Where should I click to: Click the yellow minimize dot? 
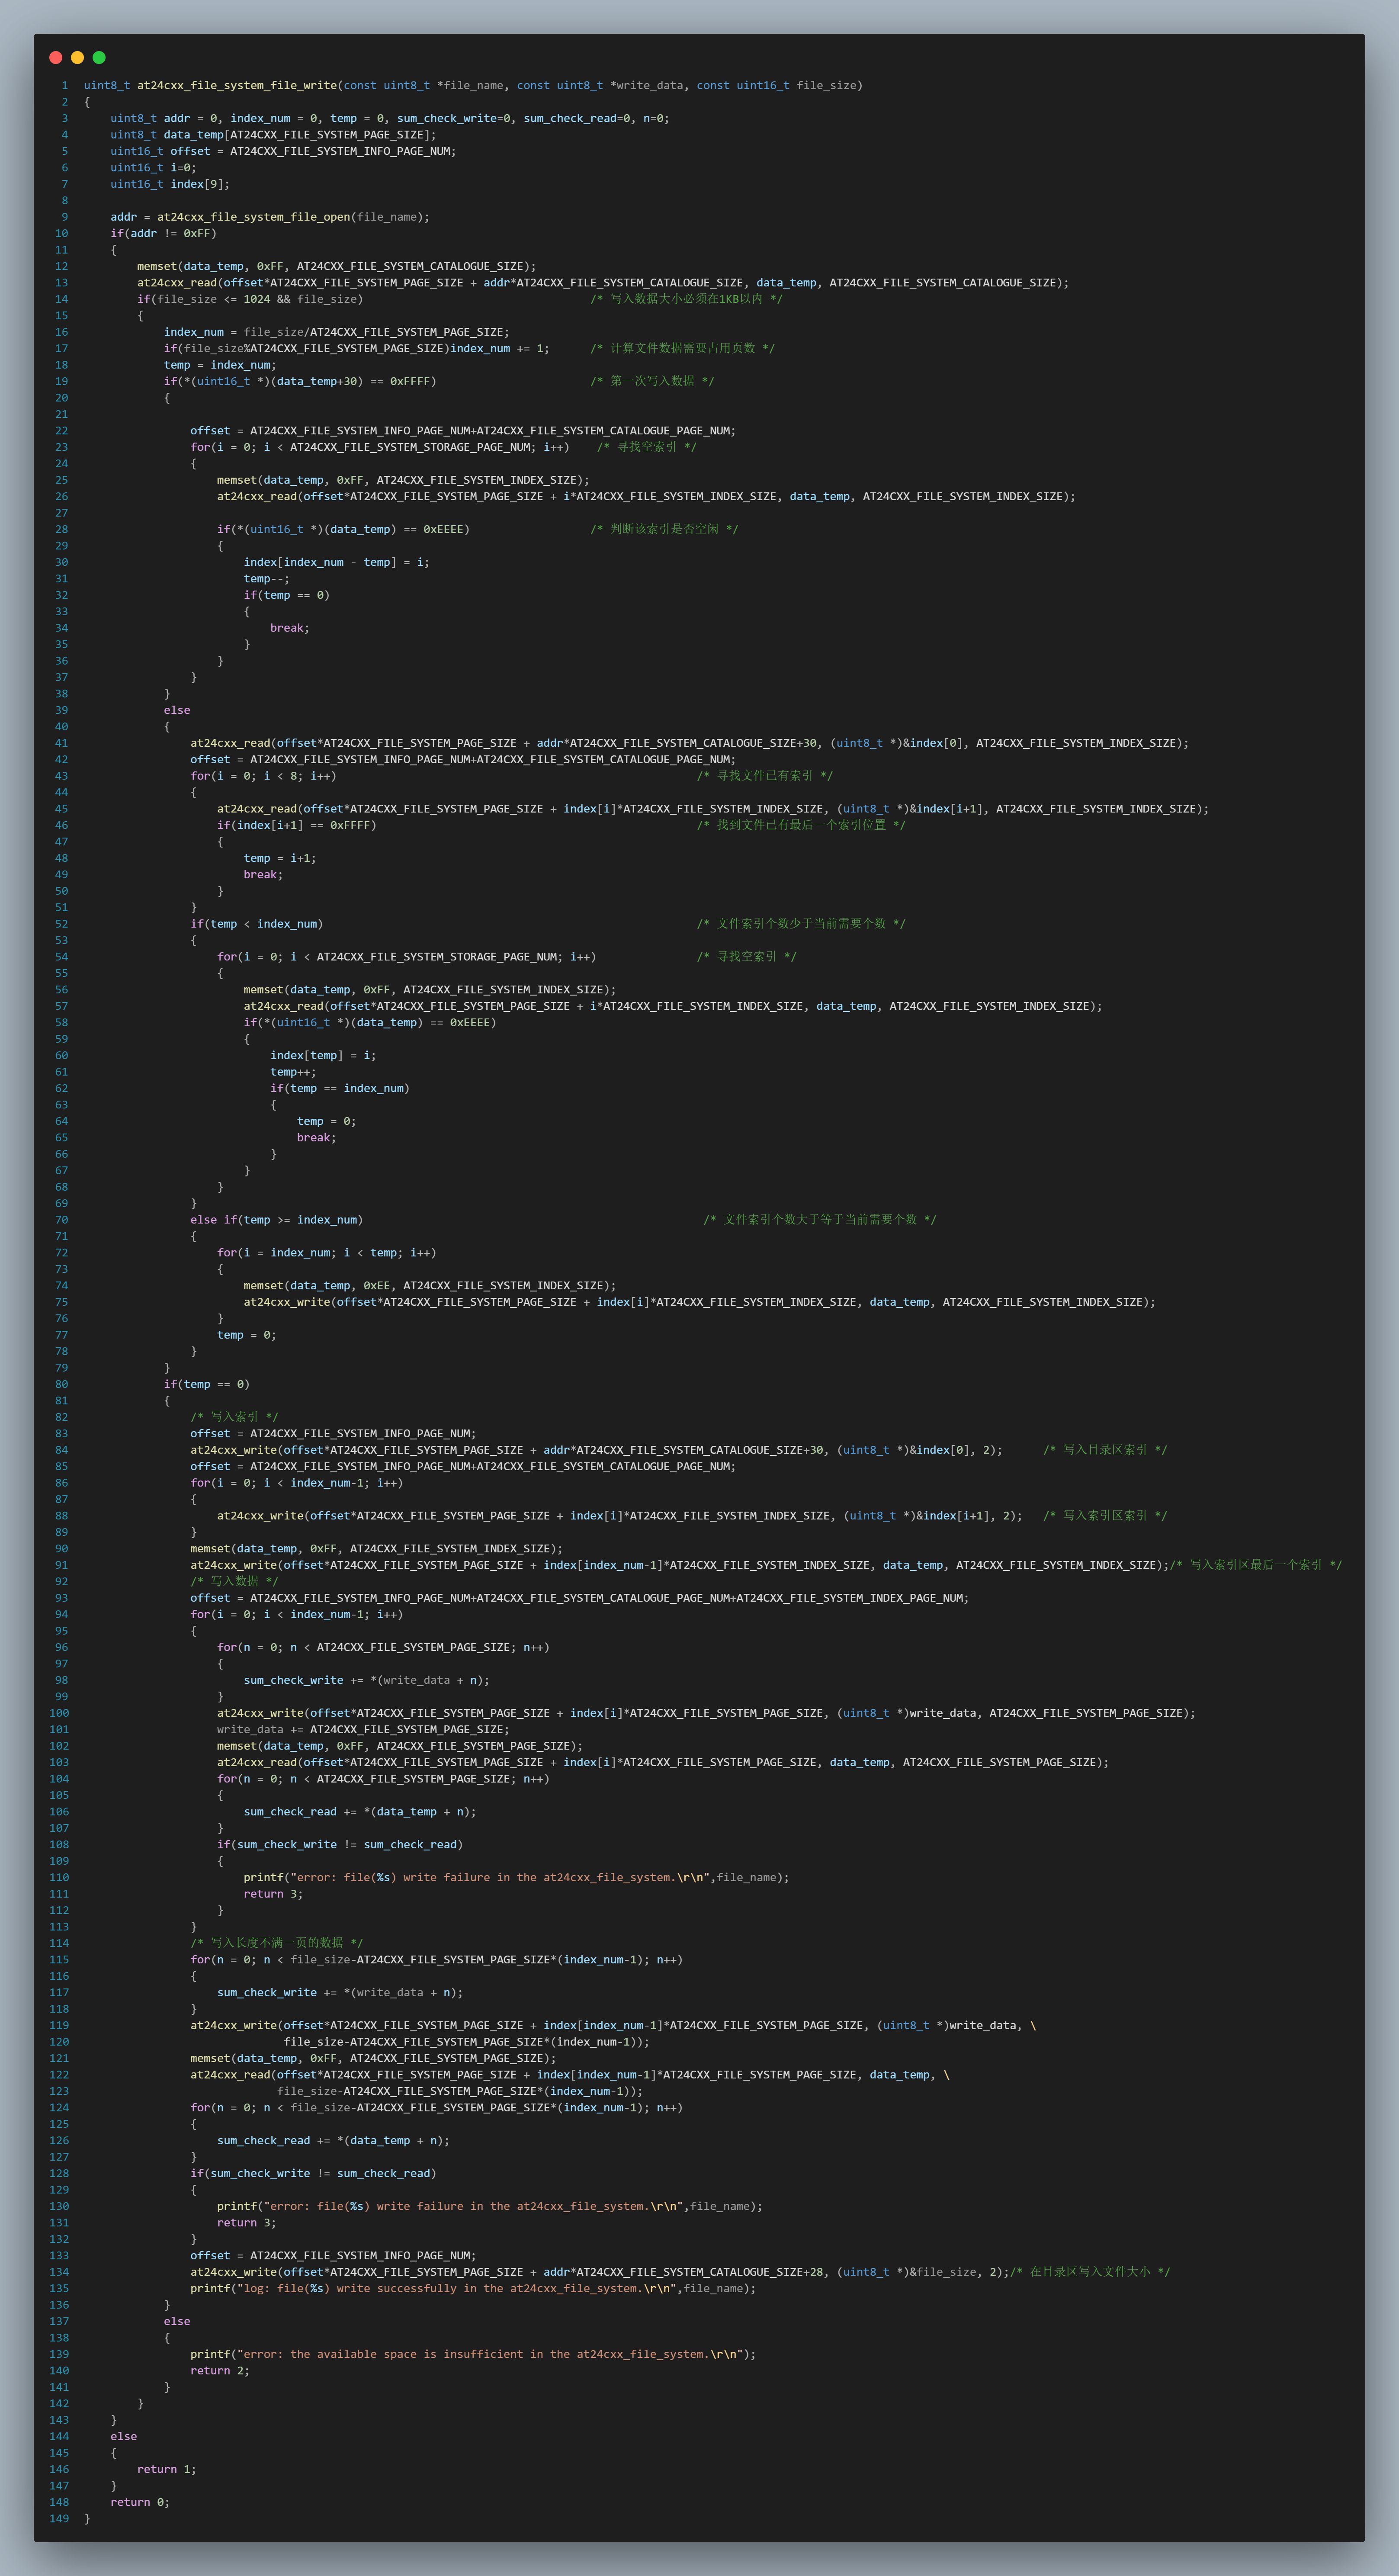coord(77,58)
